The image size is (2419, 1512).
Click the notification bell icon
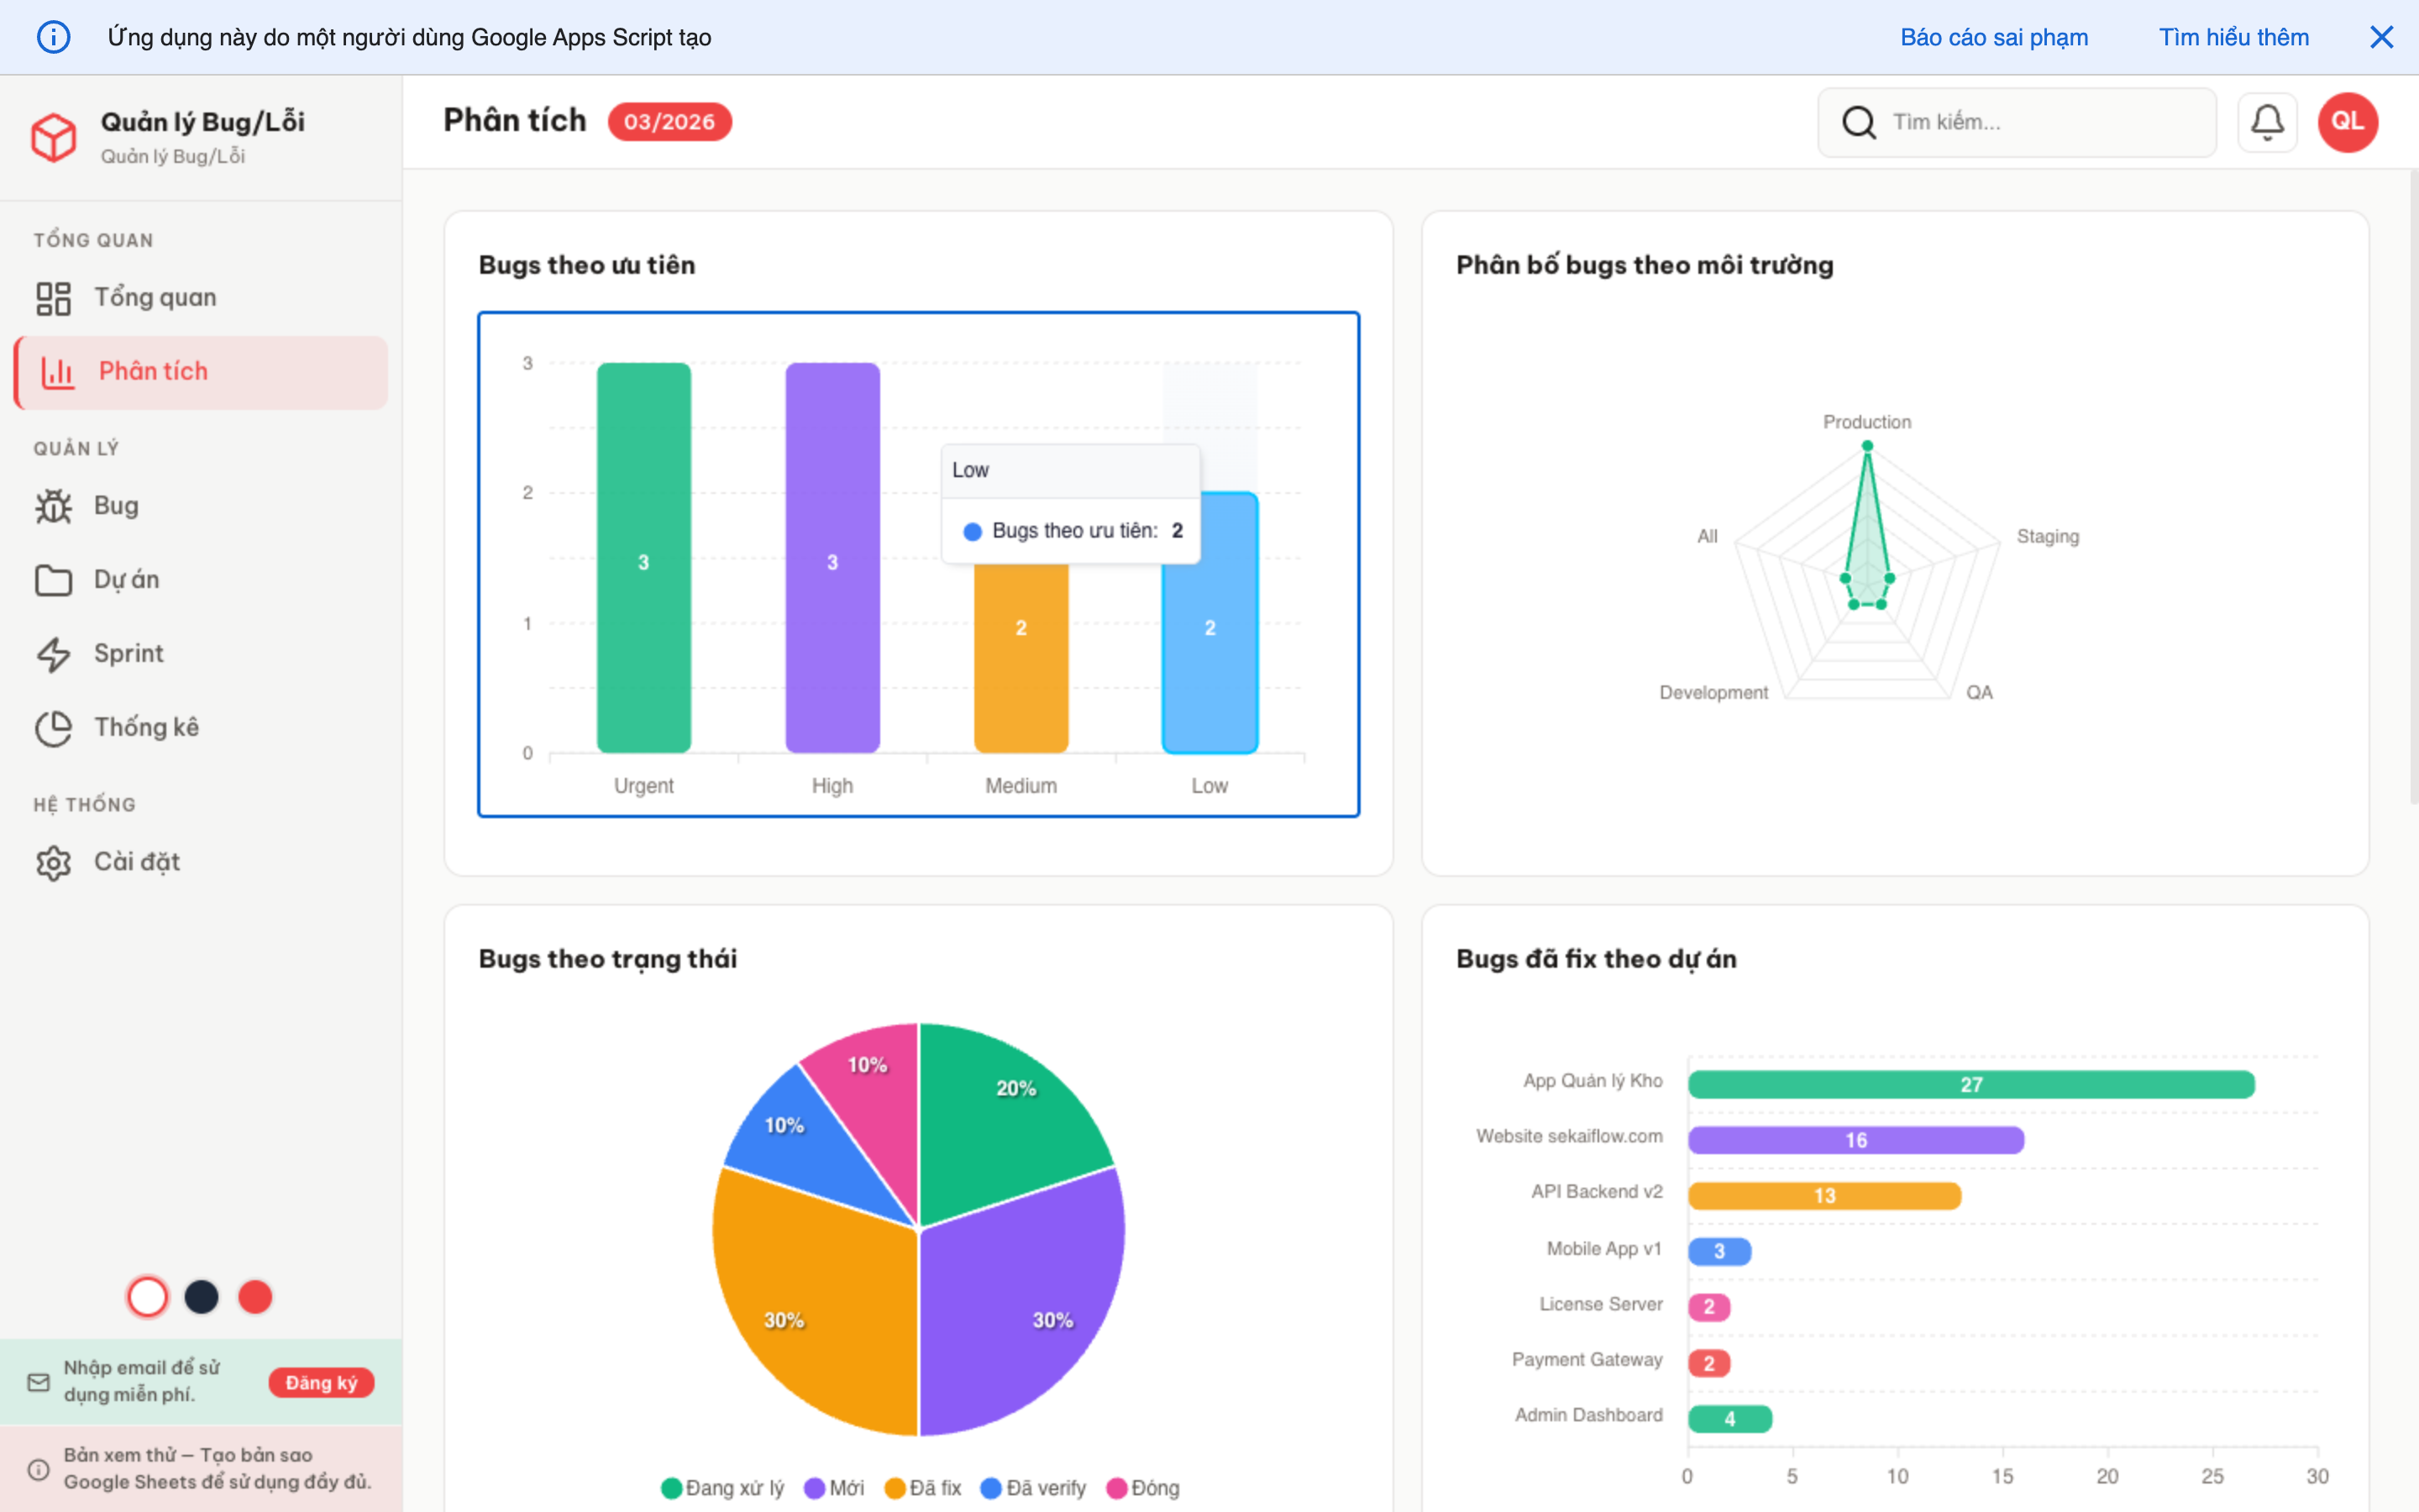click(2267, 121)
